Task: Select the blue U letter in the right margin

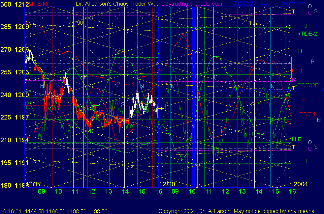Action: pyautogui.click(x=322, y=90)
